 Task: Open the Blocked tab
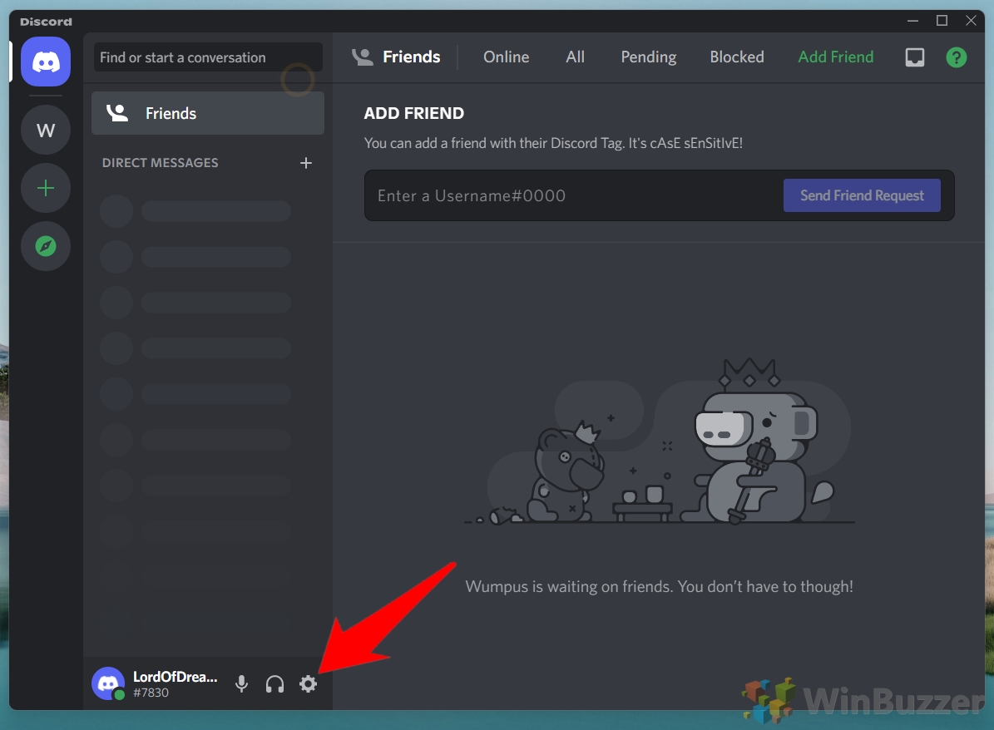tap(737, 57)
